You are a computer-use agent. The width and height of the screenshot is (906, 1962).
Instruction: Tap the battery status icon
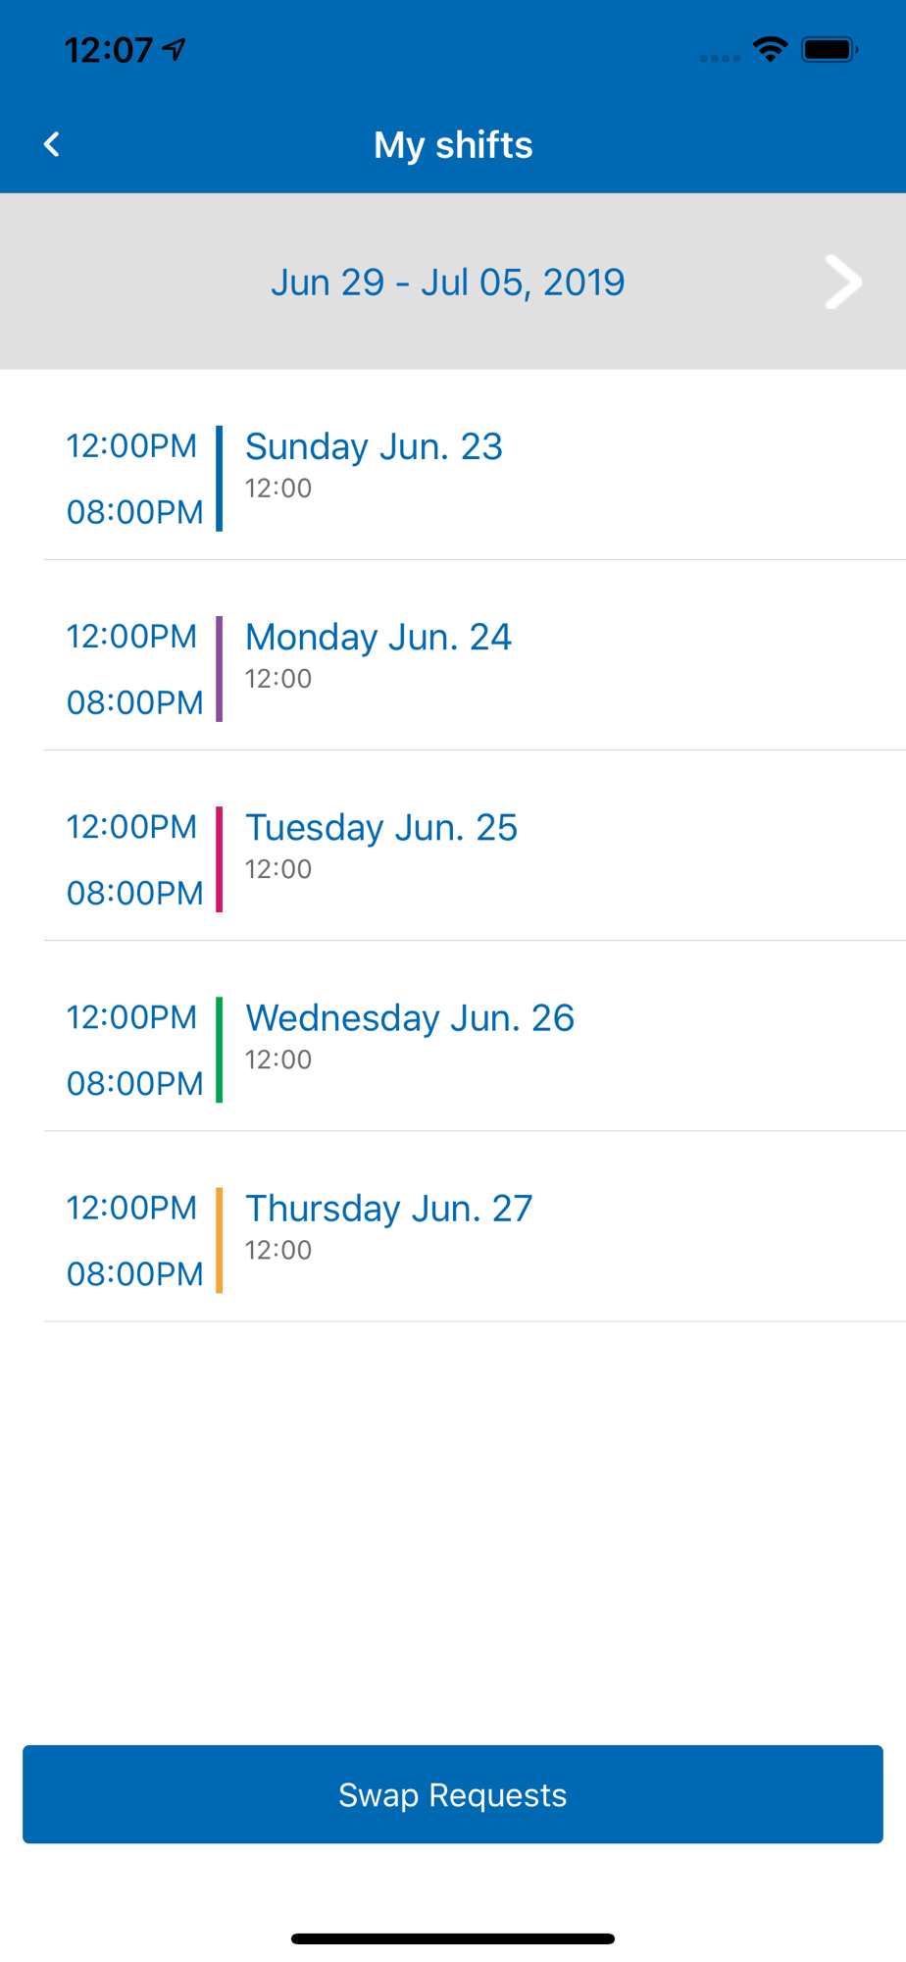(830, 49)
